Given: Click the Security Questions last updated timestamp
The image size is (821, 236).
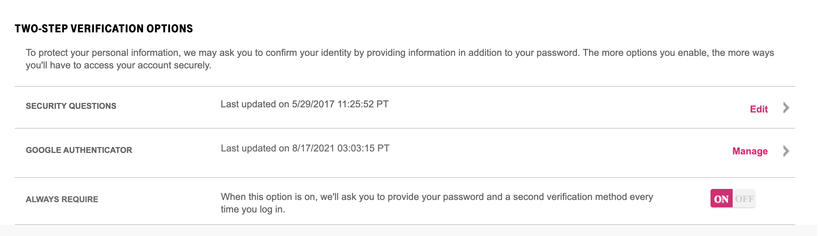Looking at the screenshot, I should [x=304, y=104].
